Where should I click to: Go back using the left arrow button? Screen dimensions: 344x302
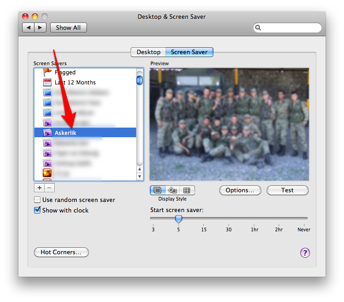29,28
